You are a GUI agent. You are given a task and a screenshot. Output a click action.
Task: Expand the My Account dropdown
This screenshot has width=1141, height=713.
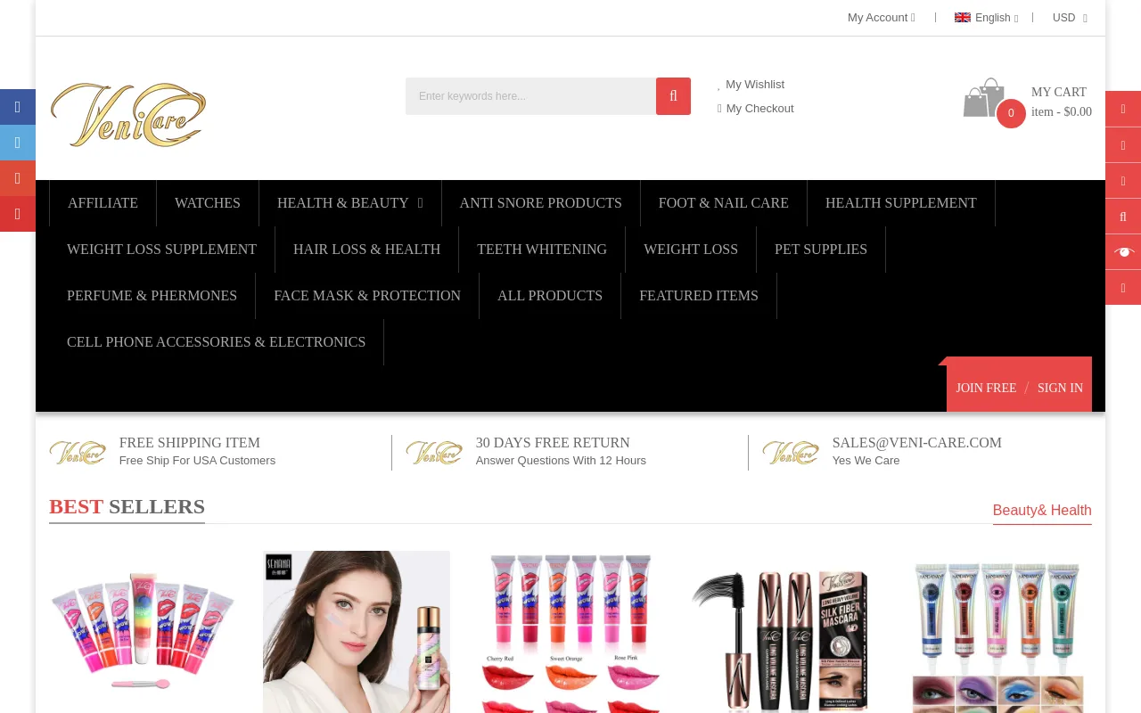(881, 17)
